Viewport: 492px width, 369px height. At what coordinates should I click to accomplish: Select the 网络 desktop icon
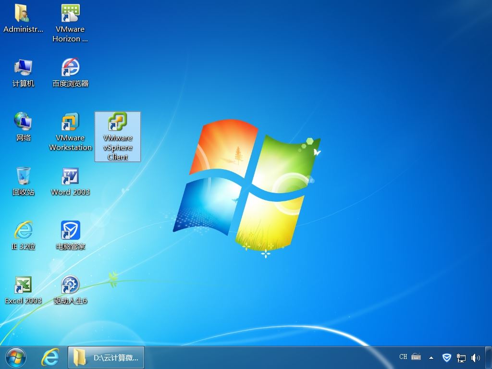click(23, 127)
